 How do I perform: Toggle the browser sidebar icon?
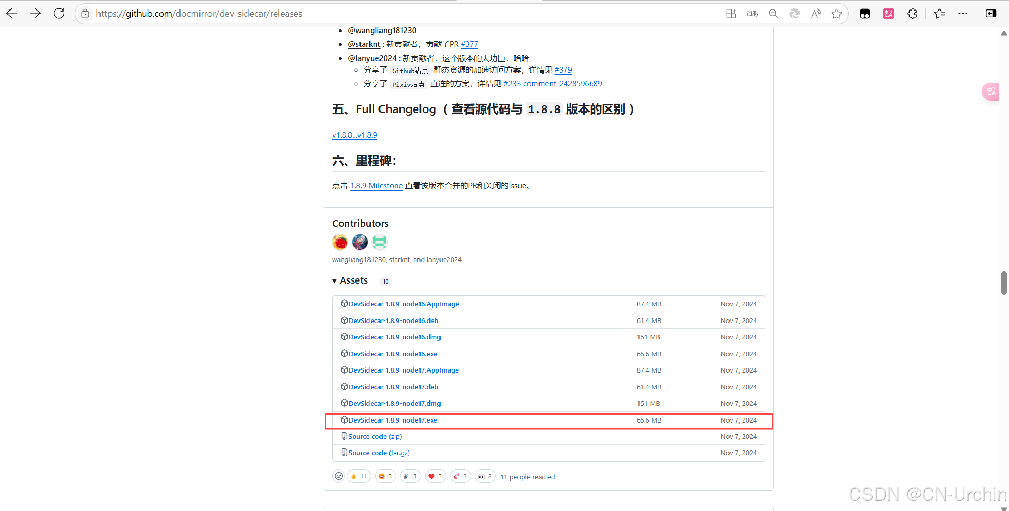pyautogui.click(x=991, y=14)
